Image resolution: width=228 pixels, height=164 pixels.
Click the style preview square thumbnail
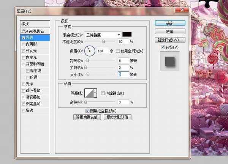(x=170, y=61)
